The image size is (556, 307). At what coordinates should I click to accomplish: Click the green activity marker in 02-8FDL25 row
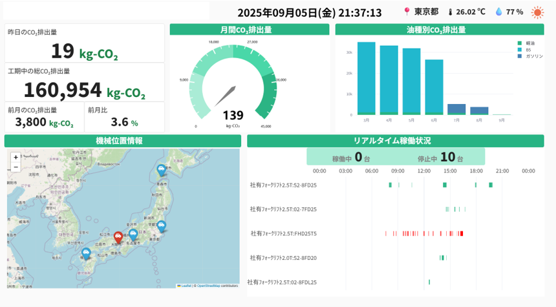pos(429,282)
